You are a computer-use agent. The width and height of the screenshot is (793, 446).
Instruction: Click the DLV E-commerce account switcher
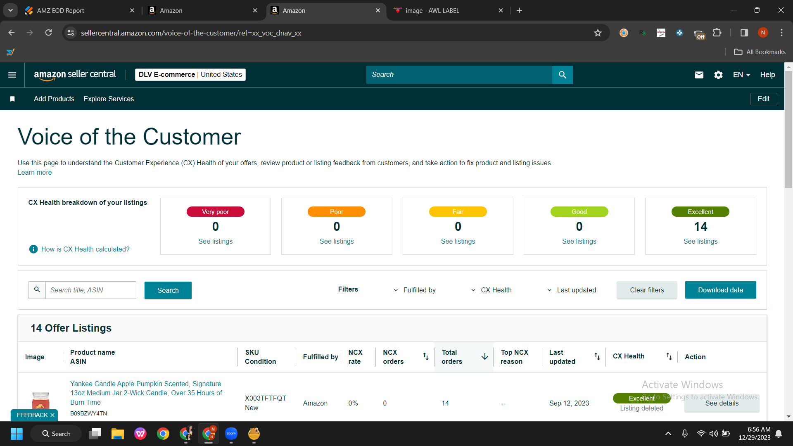click(x=190, y=75)
